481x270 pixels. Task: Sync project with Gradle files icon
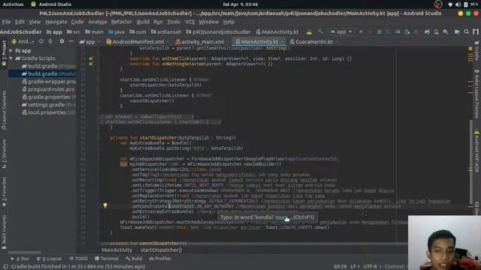point(427,31)
